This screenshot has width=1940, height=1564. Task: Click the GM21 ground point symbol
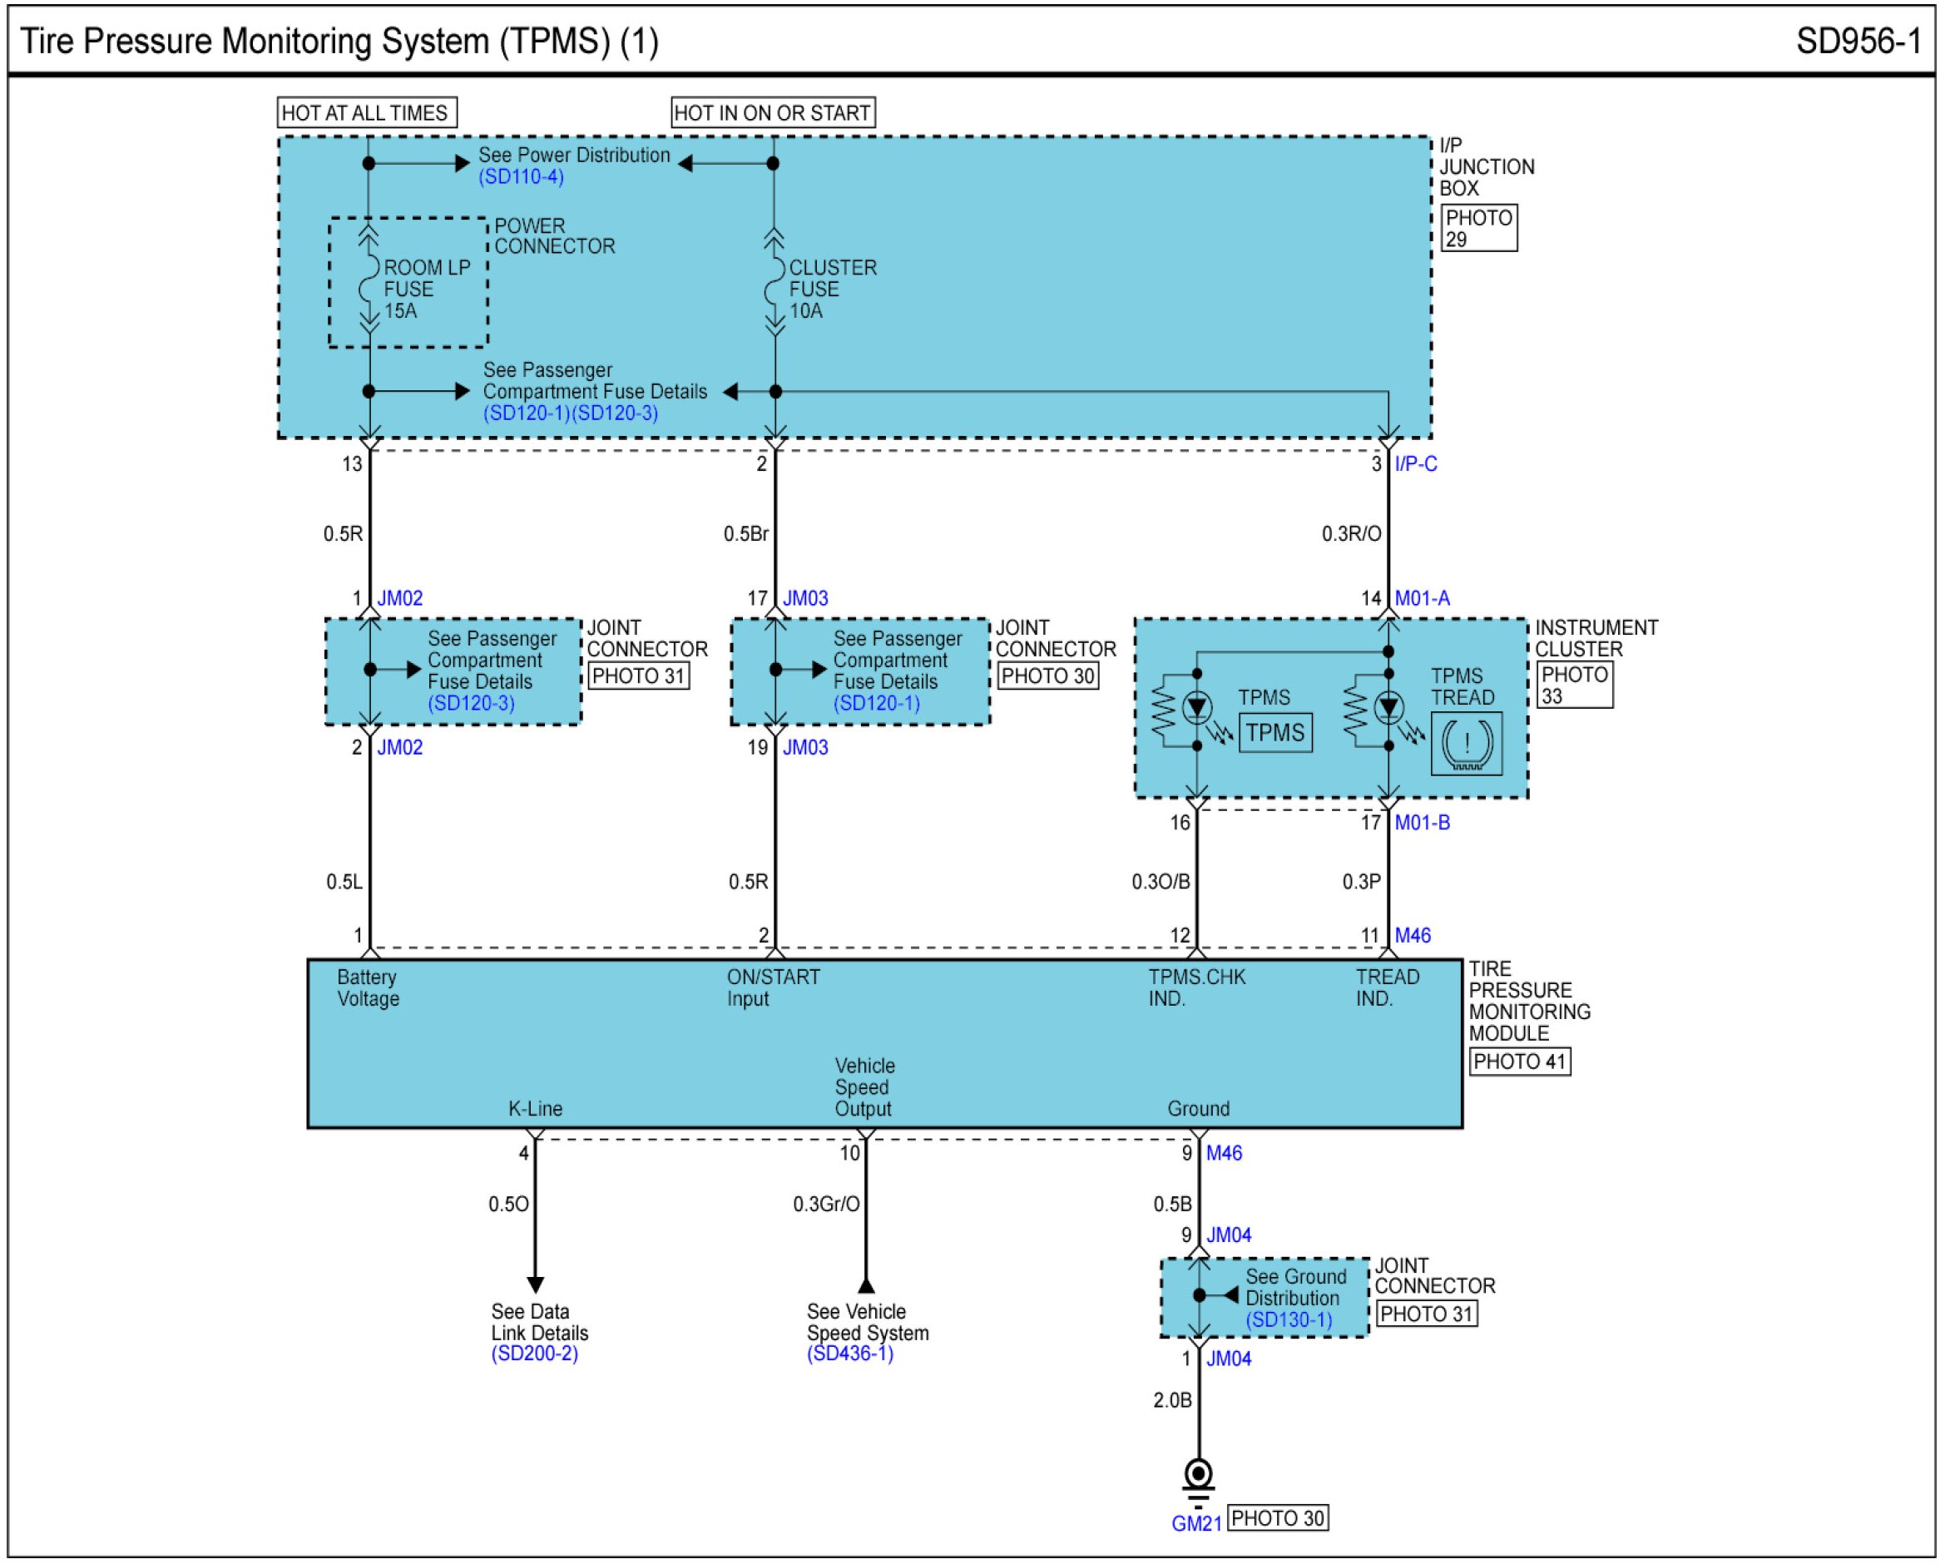pos(1197,1476)
